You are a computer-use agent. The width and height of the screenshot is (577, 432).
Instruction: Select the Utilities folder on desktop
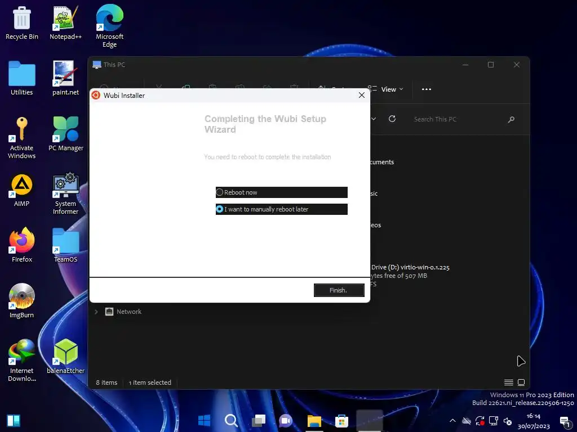22,79
